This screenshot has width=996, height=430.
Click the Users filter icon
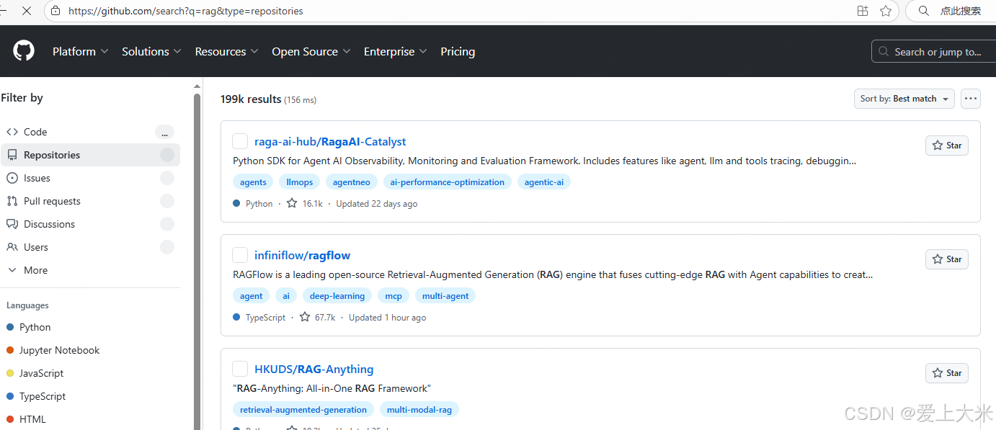(x=12, y=247)
